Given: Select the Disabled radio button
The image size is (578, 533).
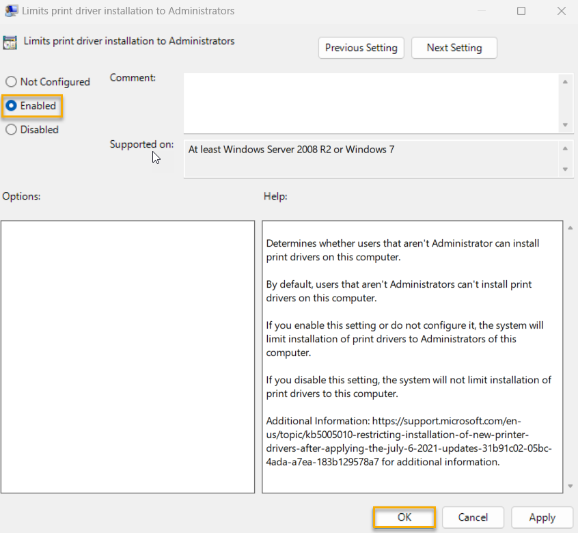Looking at the screenshot, I should tap(10, 129).
